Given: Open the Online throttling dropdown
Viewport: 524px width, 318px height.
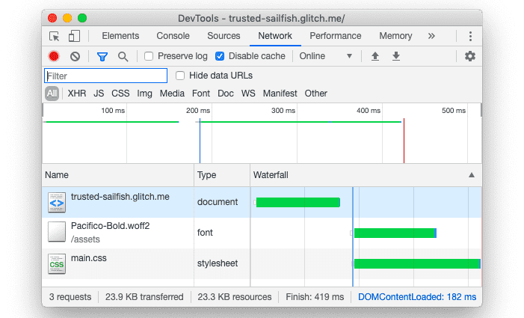Looking at the screenshot, I should [326, 56].
